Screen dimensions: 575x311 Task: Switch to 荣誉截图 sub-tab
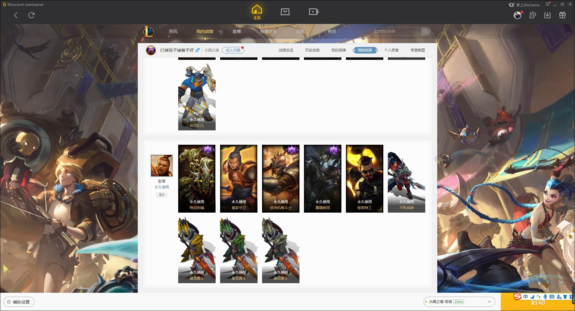coord(418,50)
